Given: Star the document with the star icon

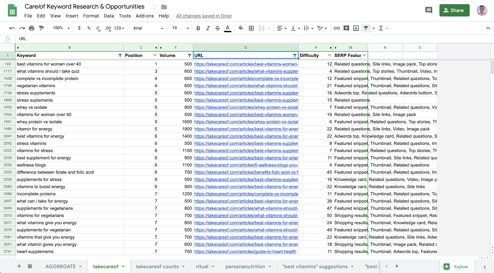Looking at the screenshot, I should click(155, 7).
